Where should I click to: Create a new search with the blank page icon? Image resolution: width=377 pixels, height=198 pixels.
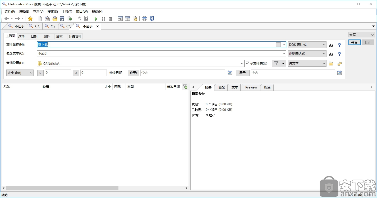tap(40, 19)
